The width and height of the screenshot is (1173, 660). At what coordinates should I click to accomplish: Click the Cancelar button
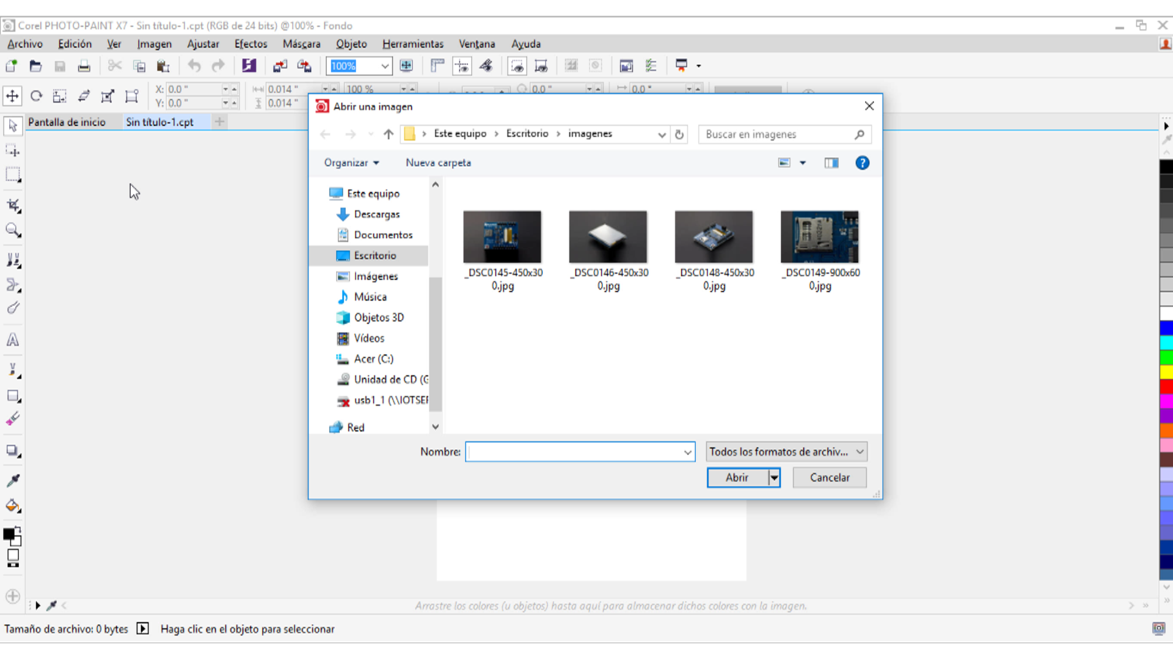coord(829,477)
